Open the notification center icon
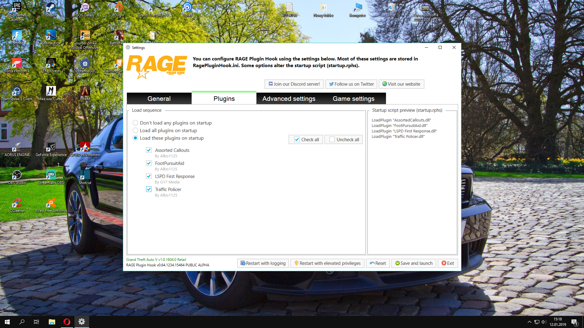Image resolution: width=584 pixels, height=328 pixels. (x=574, y=322)
